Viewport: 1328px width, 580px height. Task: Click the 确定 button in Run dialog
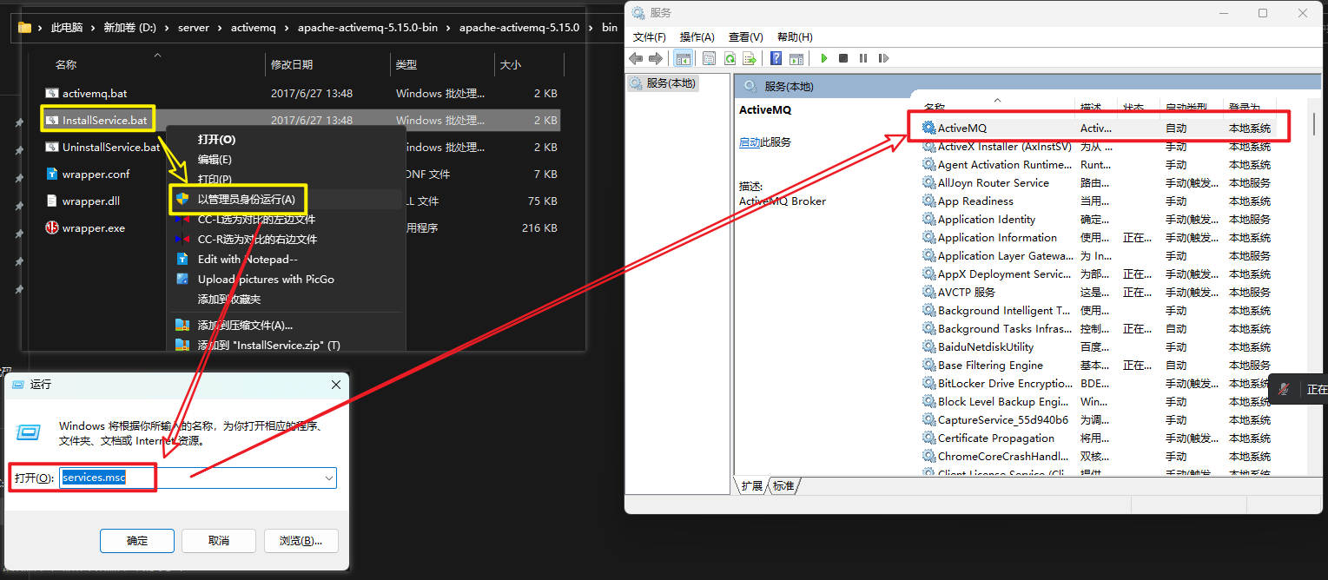[137, 540]
